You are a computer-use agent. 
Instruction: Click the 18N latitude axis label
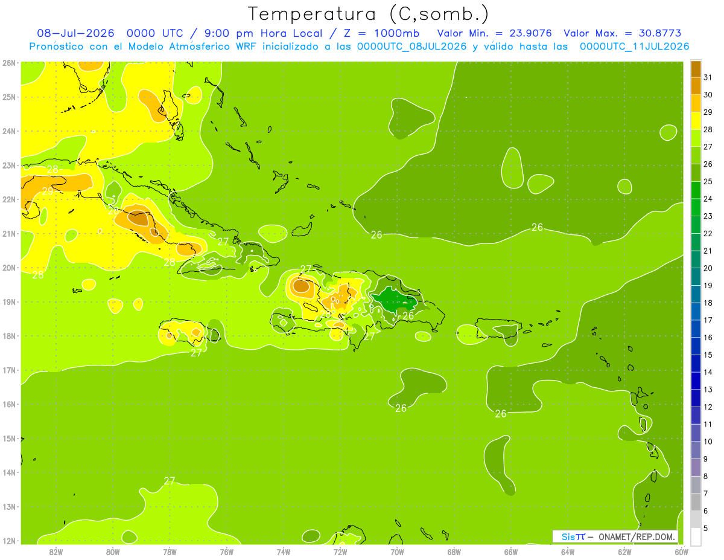(9, 336)
